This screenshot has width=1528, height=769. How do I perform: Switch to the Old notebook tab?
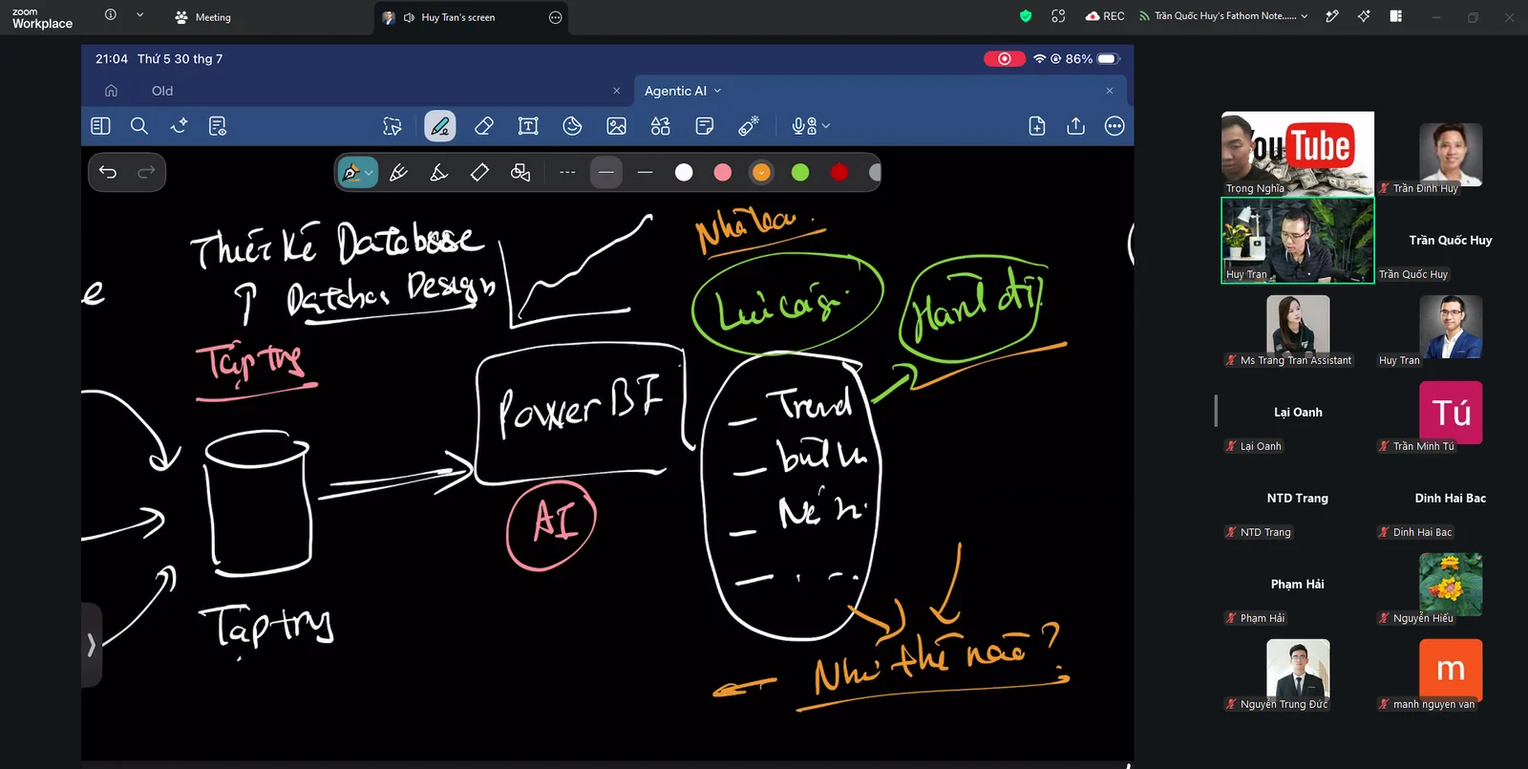162,91
